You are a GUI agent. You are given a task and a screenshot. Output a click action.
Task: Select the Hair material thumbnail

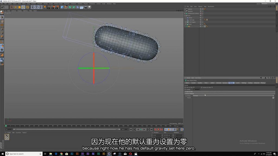point(7,136)
